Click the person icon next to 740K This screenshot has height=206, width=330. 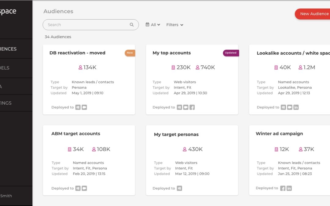[x=197, y=67]
